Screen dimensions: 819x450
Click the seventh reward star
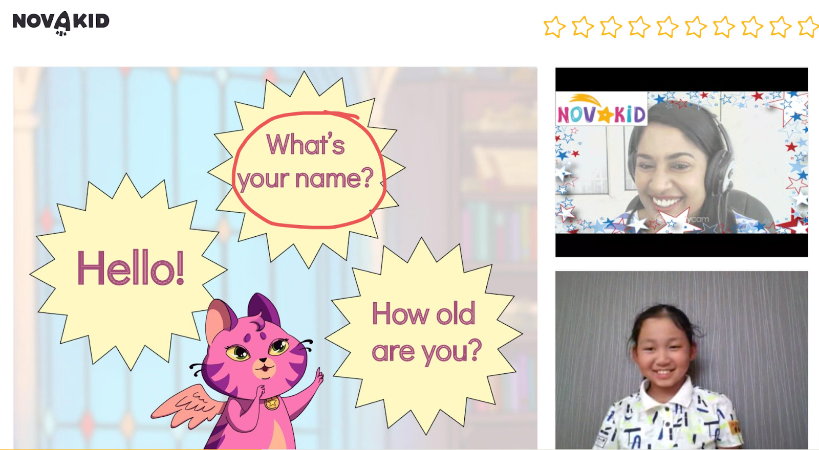724,27
